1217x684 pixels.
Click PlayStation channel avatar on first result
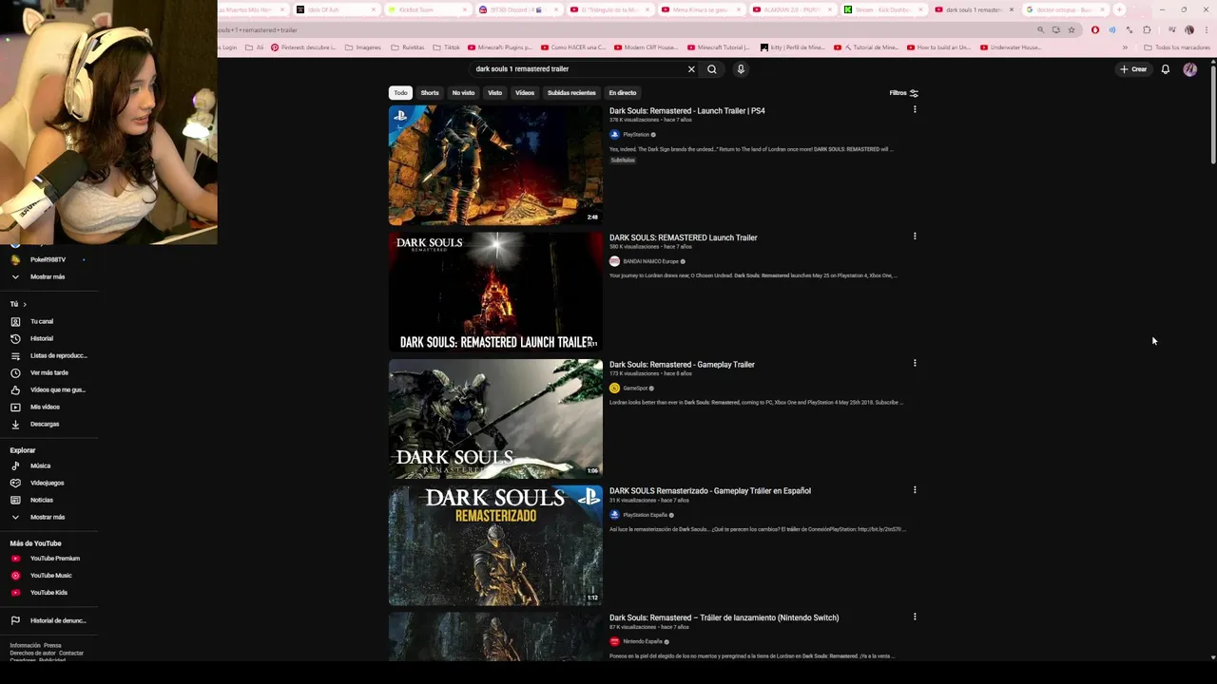[614, 135]
